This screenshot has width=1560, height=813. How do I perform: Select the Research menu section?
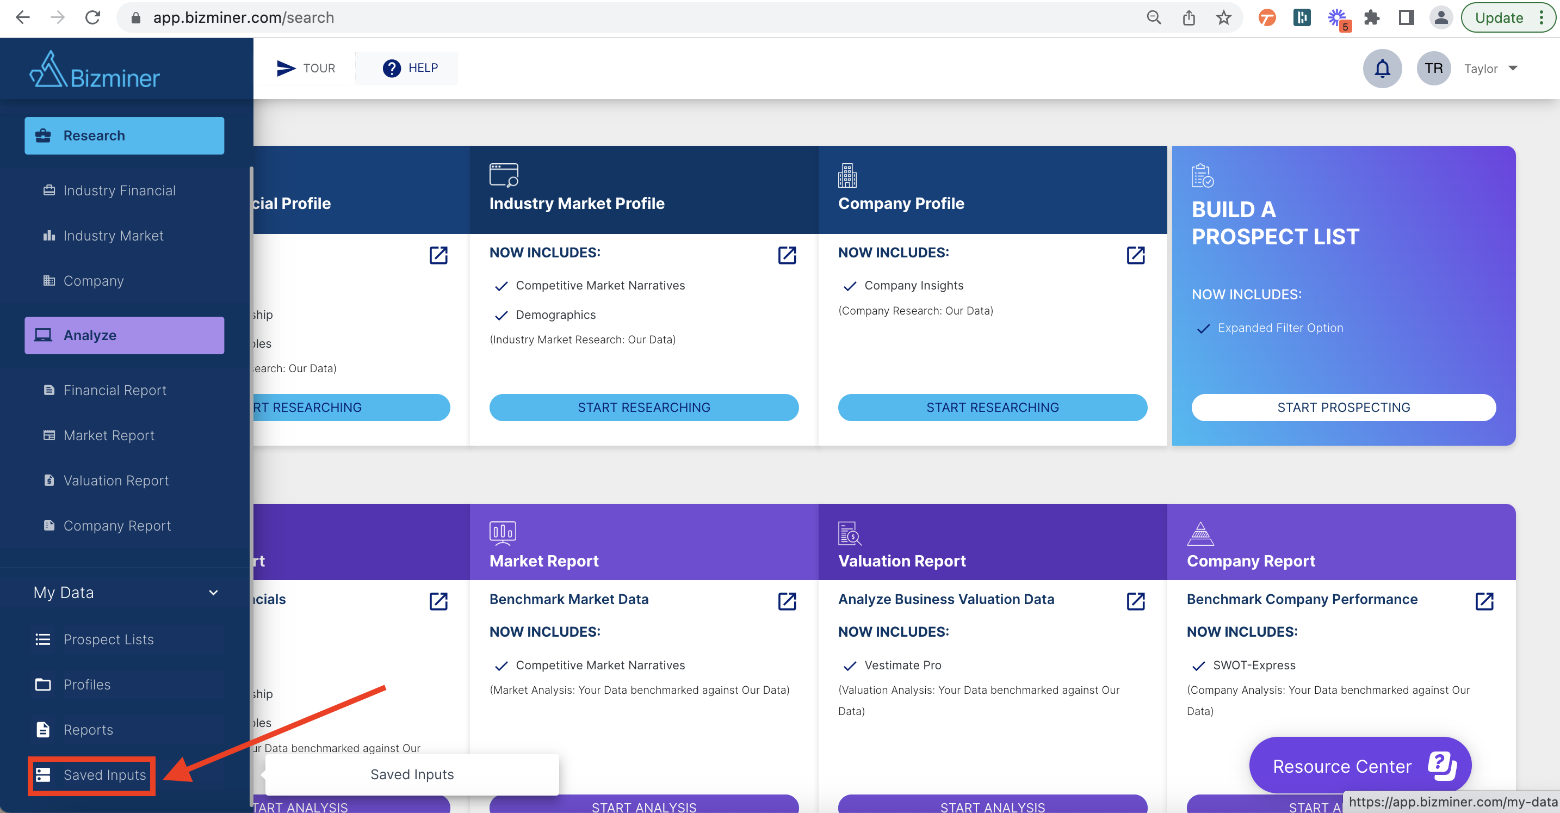coord(124,135)
